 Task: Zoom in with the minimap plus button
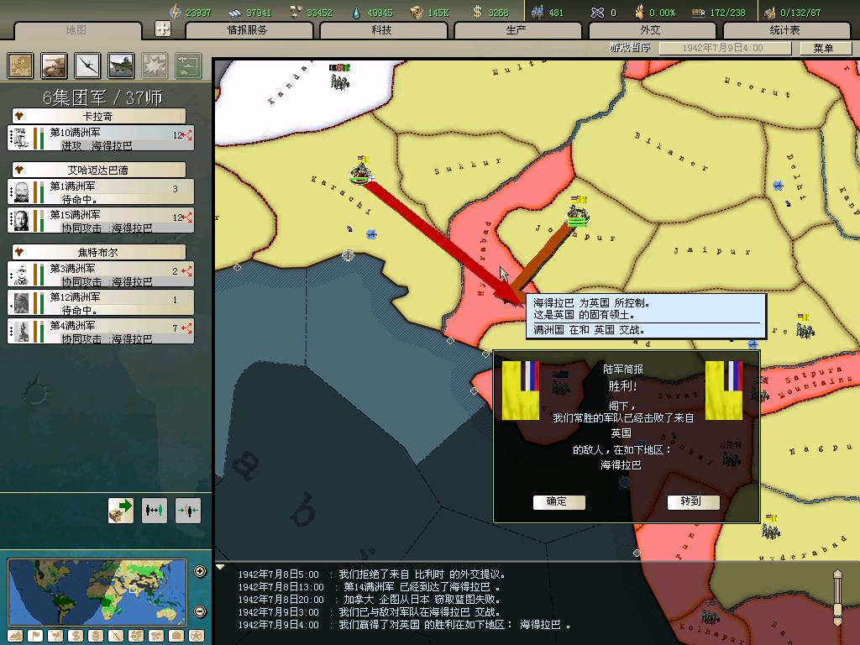[200, 571]
